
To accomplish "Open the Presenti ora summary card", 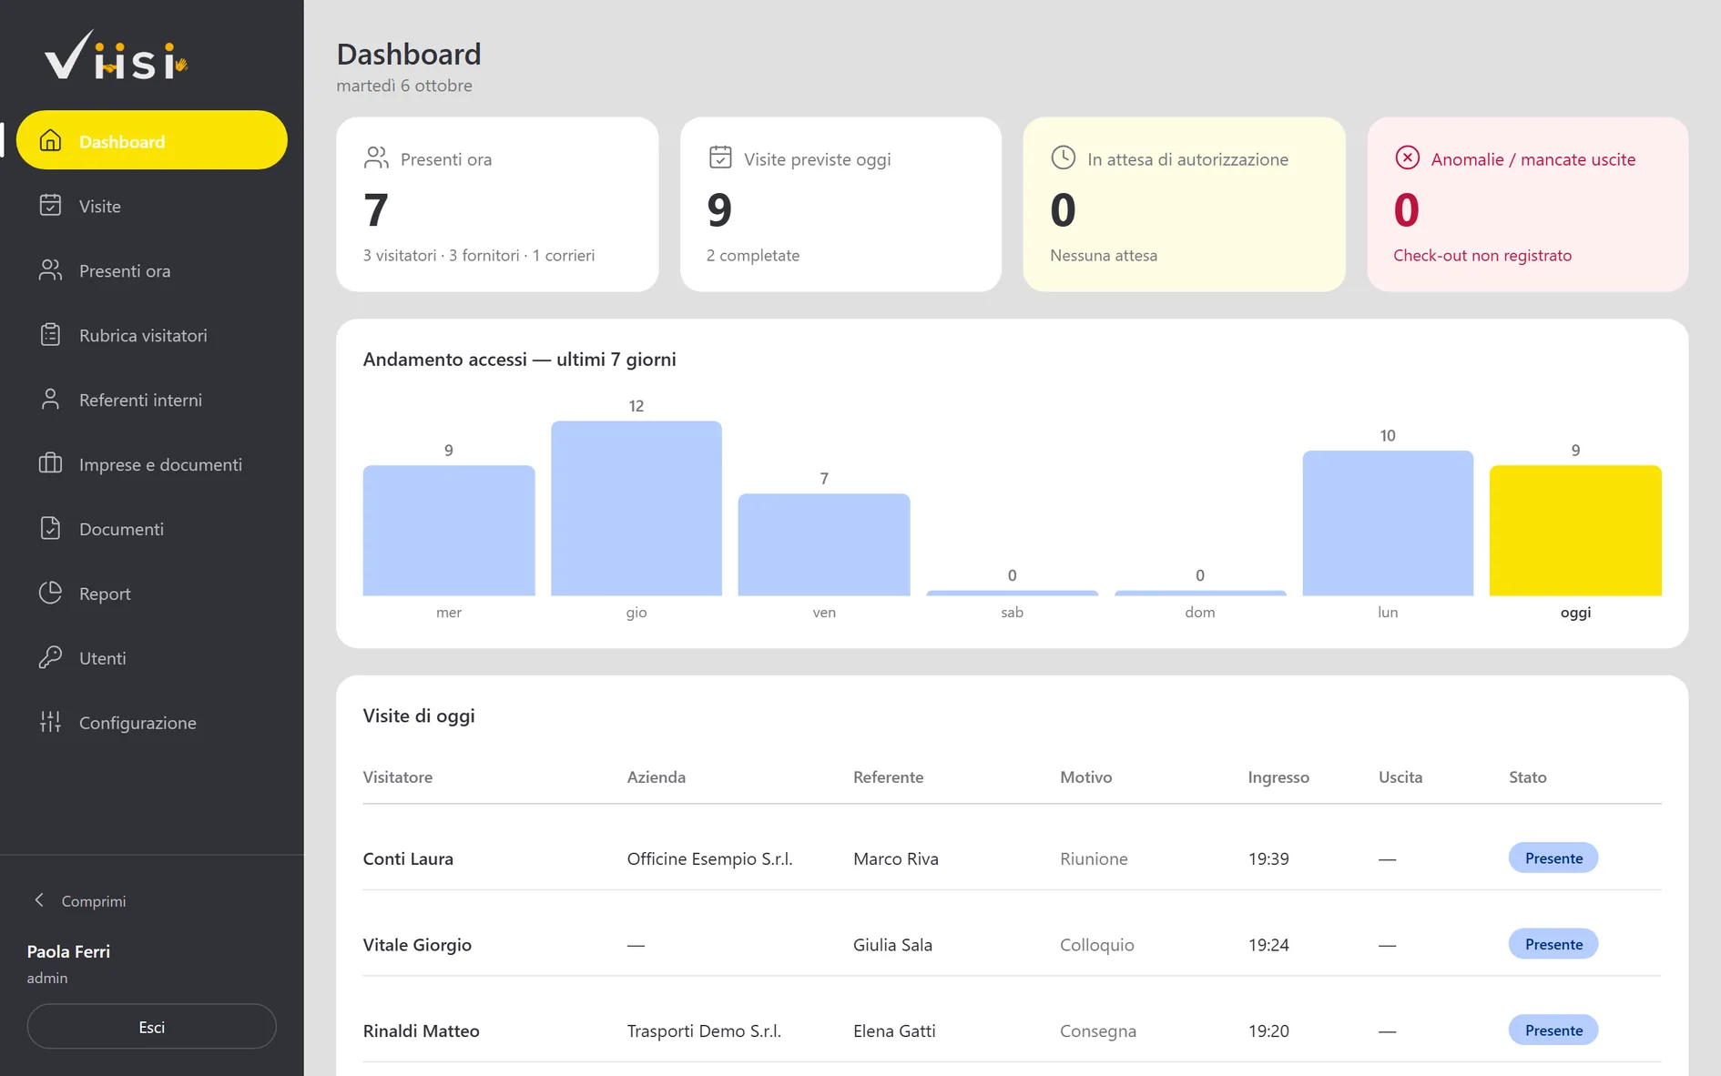I will (x=497, y=204).
